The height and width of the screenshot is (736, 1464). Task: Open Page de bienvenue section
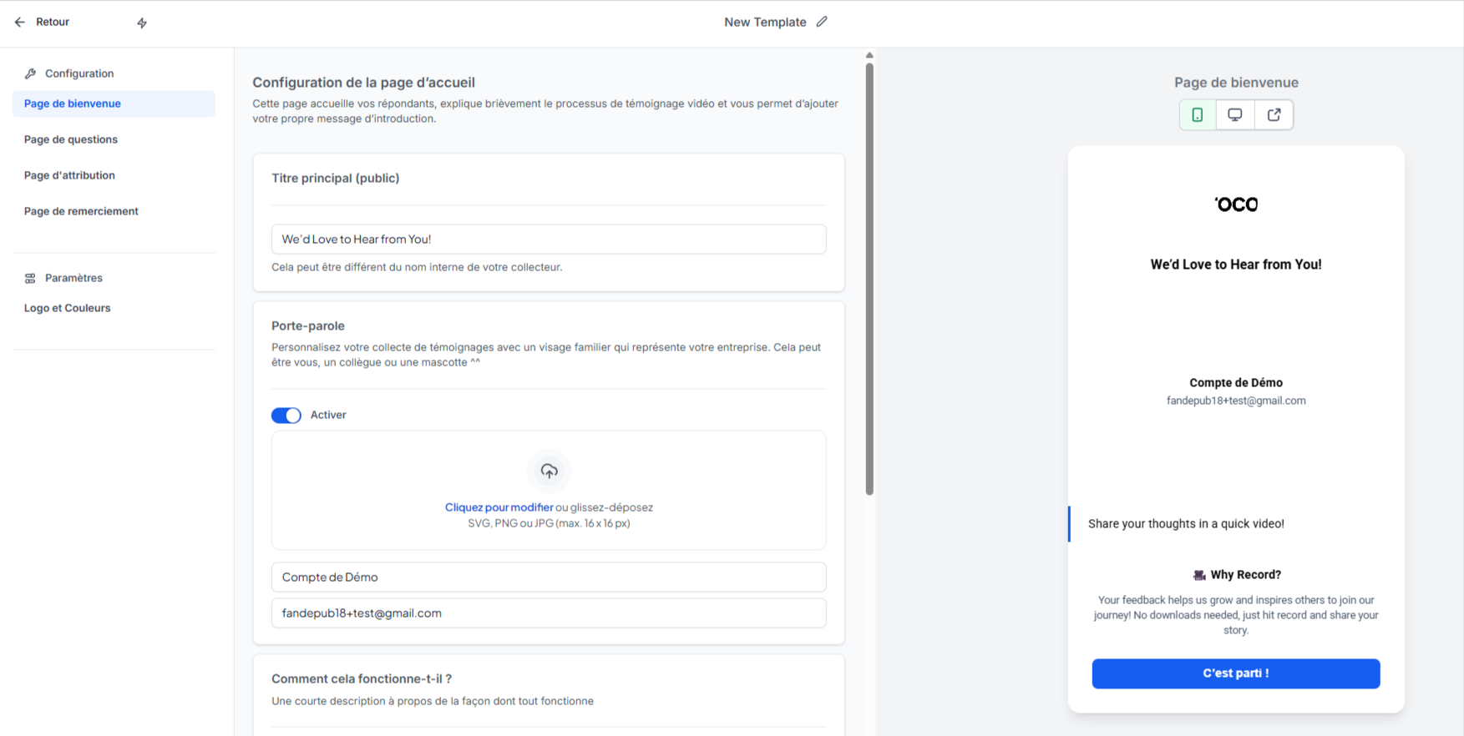pos(114,103)
